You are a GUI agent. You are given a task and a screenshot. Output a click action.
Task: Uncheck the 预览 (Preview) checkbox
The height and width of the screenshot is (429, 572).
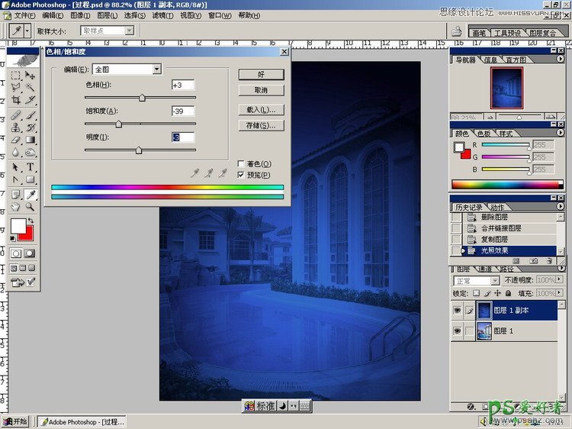click(242, 175)
